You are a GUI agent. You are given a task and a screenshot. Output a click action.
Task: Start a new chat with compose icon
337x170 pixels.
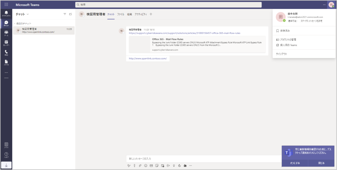(71, 14)
